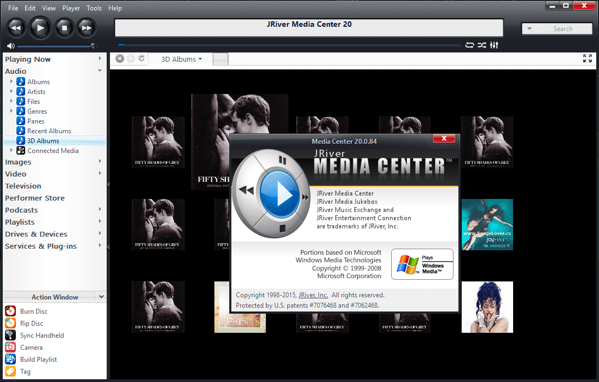Image resolution: width=599 pixels, height=382 pixels.
Task: Open the Edit menu
Action: click(x=30, y=8)
